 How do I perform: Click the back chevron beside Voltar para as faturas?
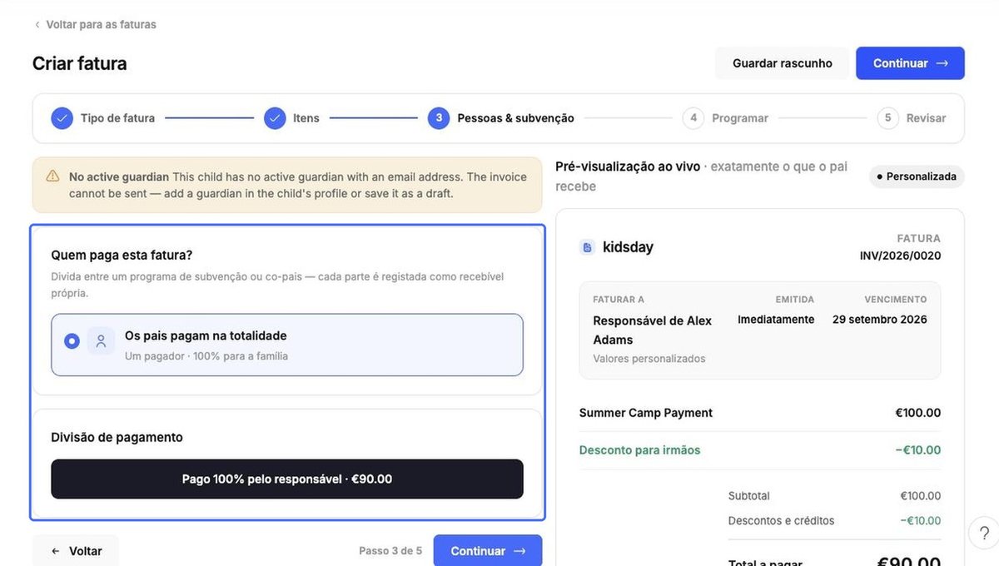[37, 25]
